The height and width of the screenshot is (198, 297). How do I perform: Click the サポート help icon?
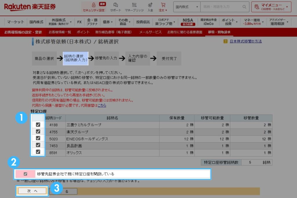click(x=116, y=5)
